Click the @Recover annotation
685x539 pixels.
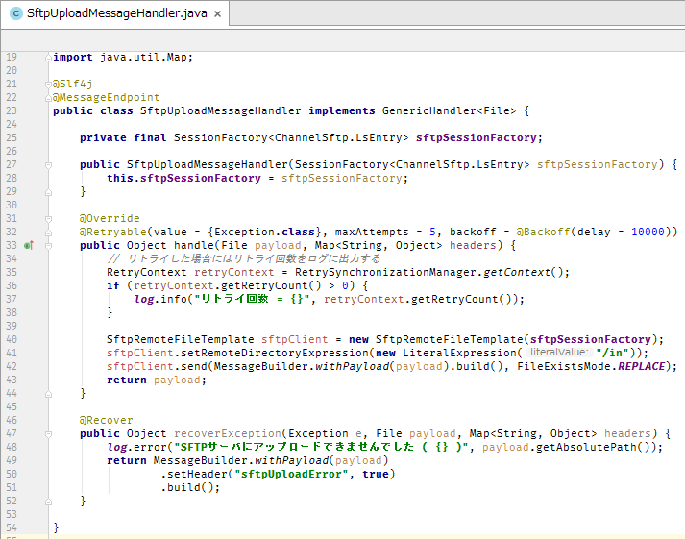click(106, 420)
